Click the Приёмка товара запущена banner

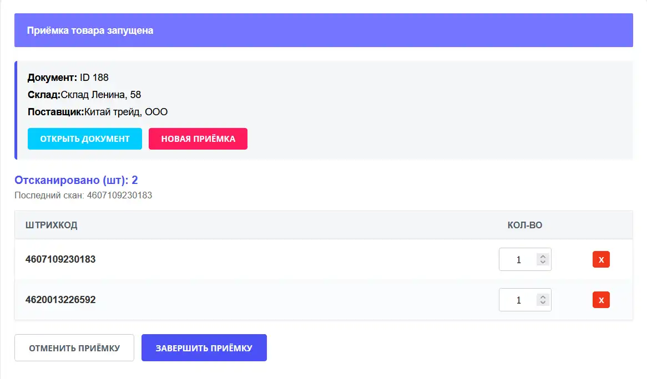[x=323, y=30]
